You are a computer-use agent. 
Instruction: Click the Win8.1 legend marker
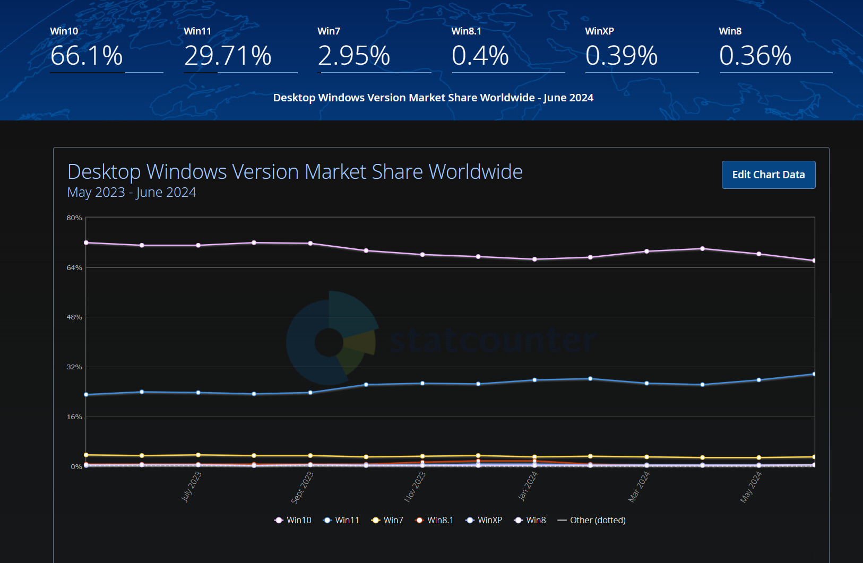(x=419, y=520)
